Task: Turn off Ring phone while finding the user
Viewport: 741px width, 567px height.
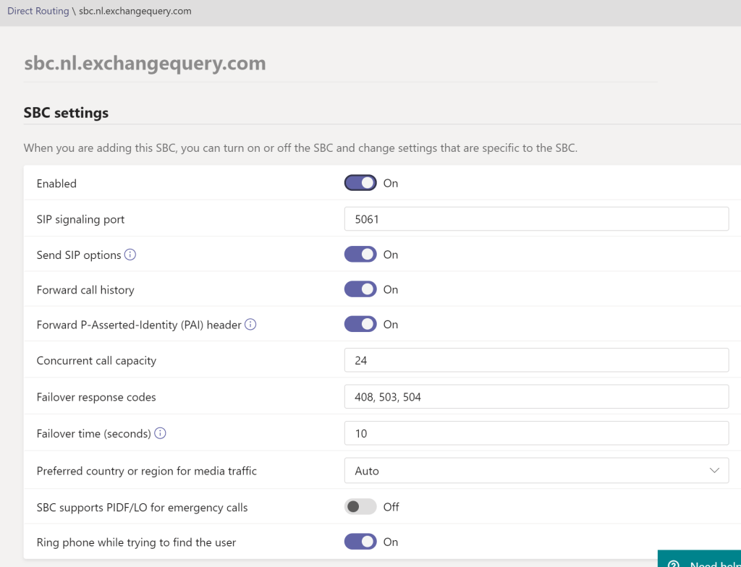Action: [360, 542]
